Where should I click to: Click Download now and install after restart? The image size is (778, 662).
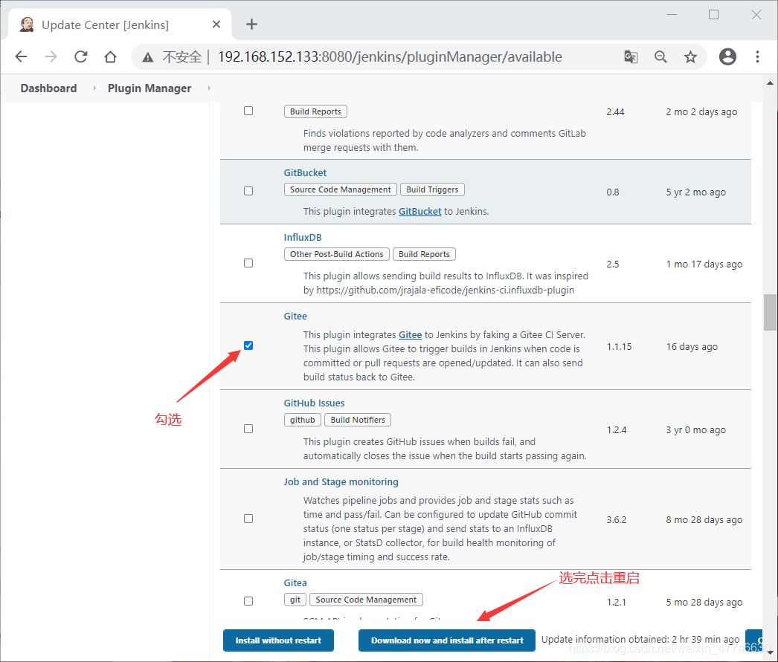[x=447, y=640]
